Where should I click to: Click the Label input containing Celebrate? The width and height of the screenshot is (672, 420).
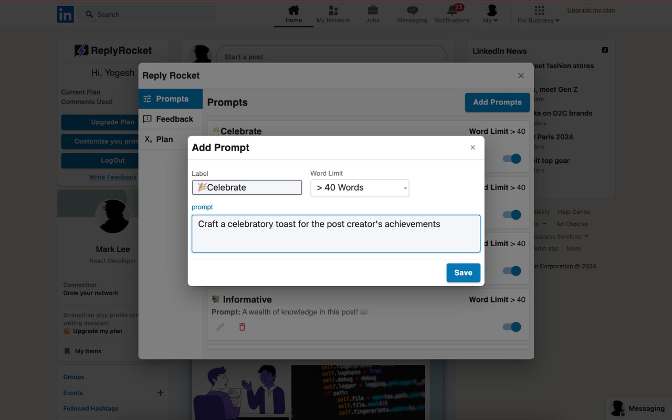click(x=247, y=187)
